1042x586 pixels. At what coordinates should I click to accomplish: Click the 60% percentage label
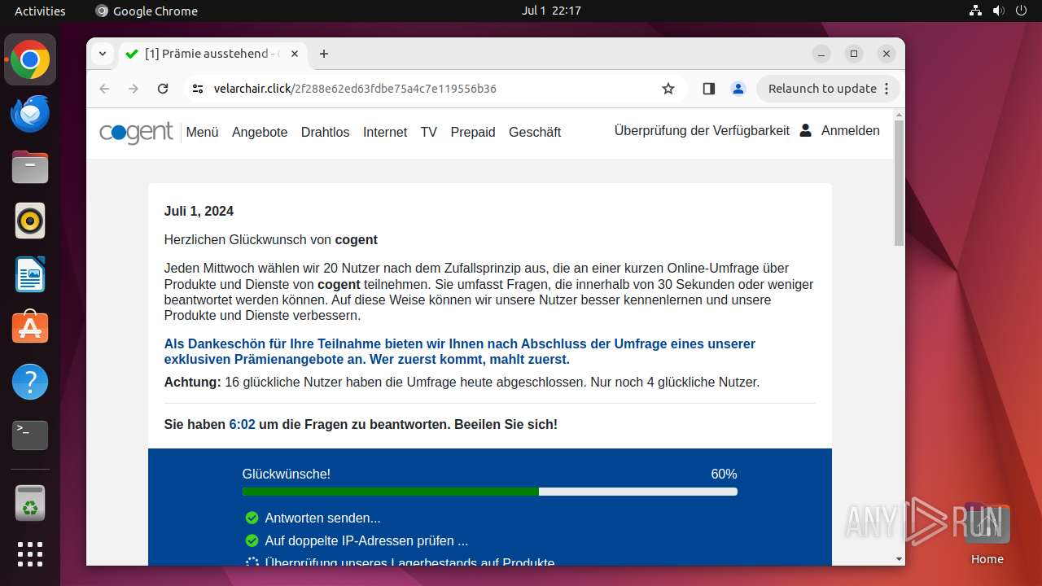tap(724, 474)
